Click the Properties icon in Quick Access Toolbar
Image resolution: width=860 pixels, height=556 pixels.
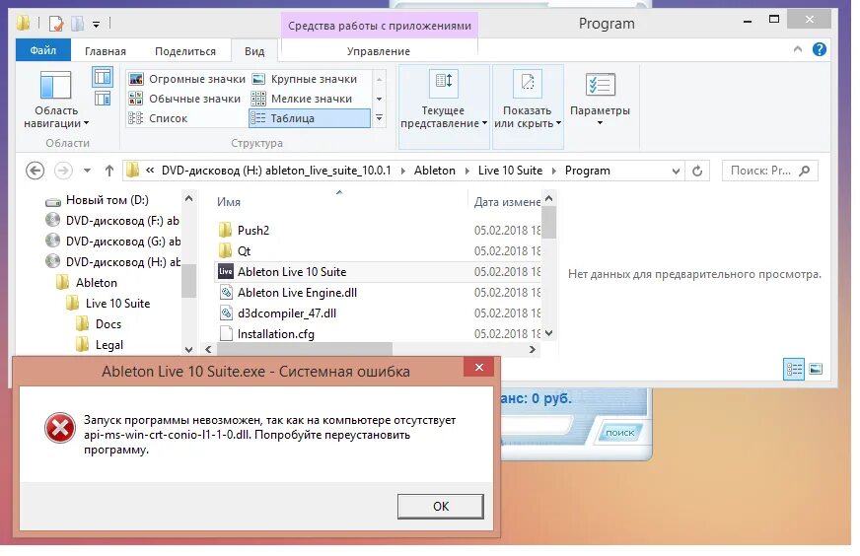tap(56, 24)
